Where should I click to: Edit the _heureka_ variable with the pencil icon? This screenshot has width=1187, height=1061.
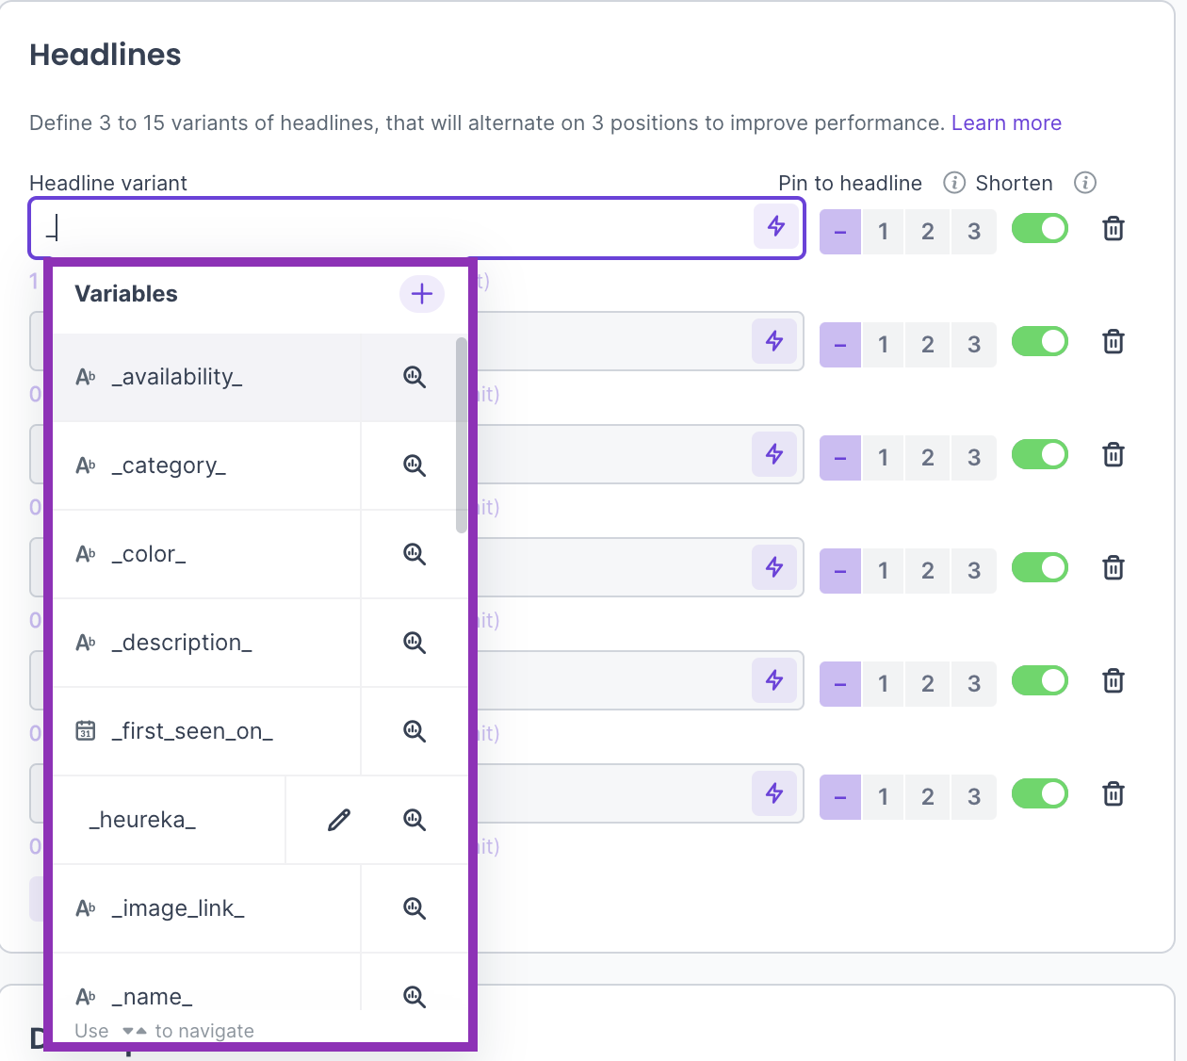coord(339,820)
